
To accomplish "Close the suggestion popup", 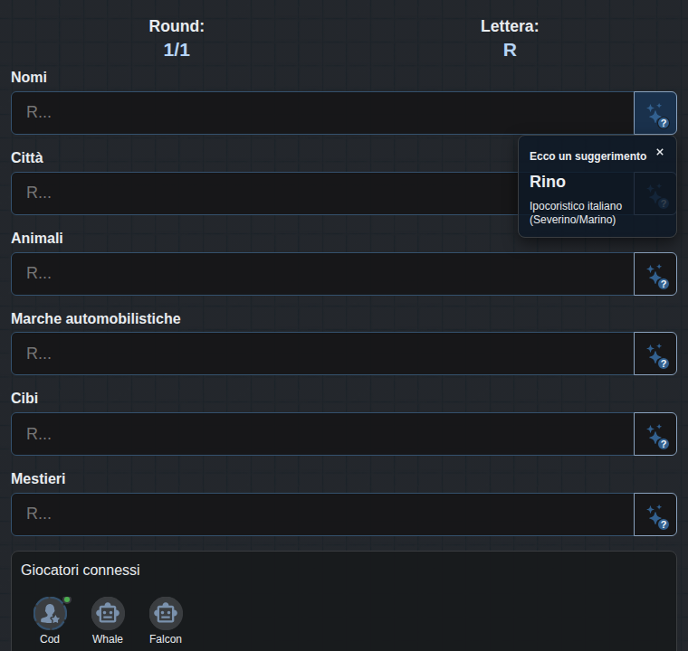I will click(x=659, y=152).
